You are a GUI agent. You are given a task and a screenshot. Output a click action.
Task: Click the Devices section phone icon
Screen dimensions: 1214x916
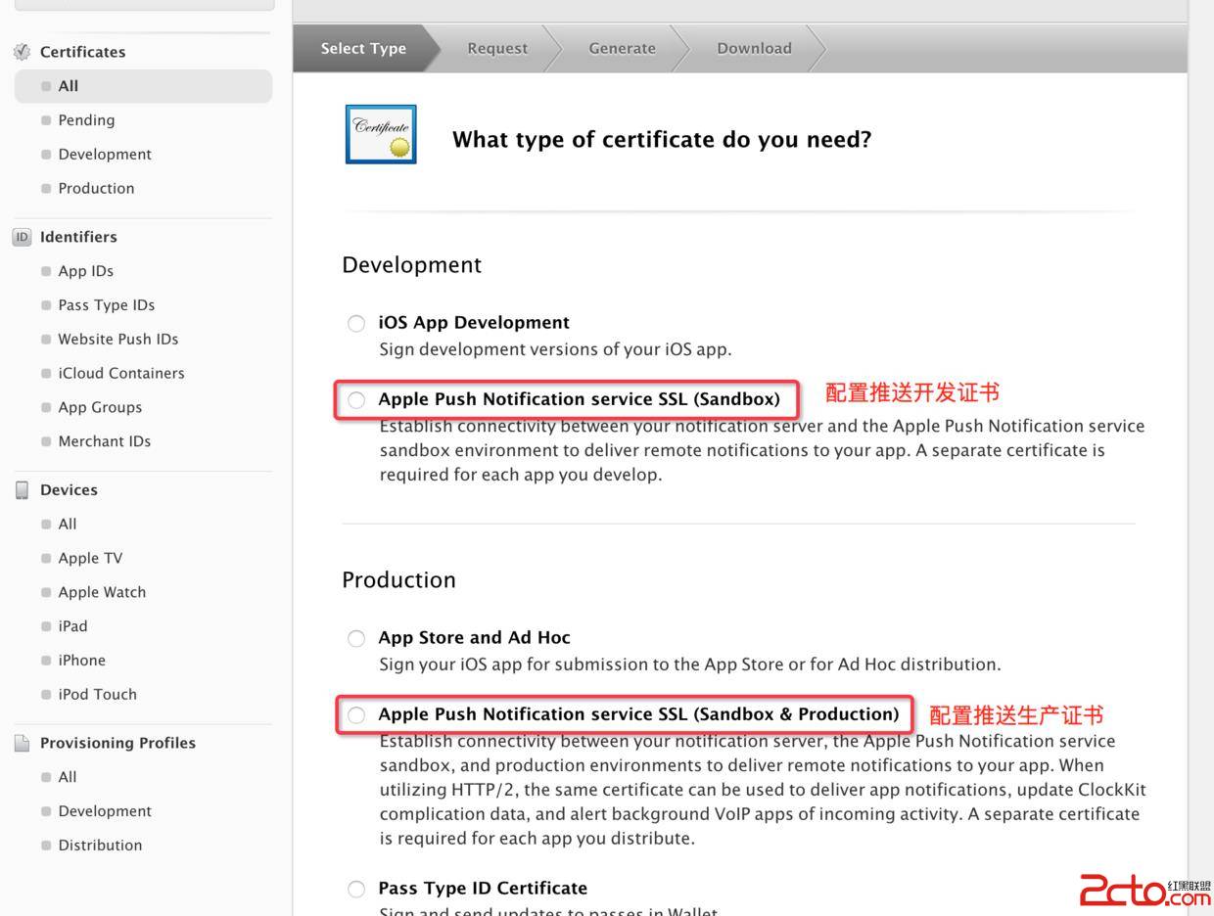22,490
